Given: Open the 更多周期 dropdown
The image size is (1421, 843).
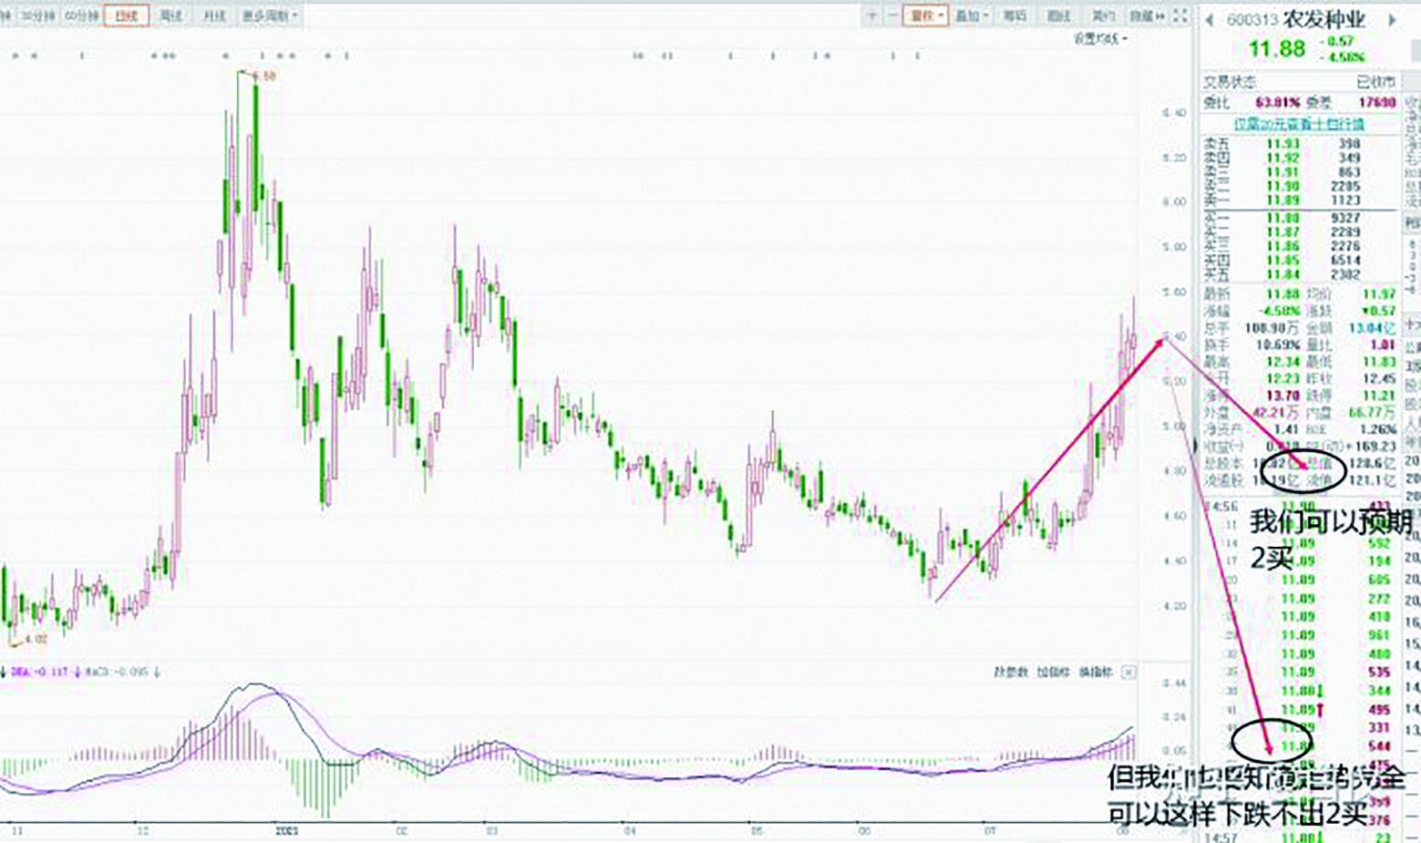Looking at the screenshot, I should 269,15.
